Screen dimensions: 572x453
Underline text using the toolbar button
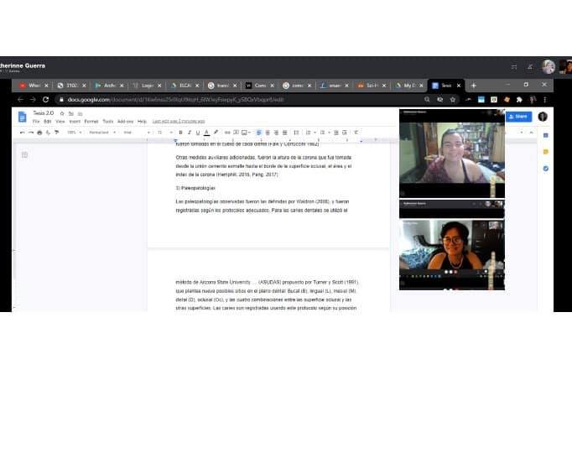point(198,133)
